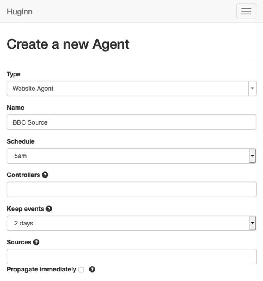The image size is (263, 281).
Task: Open the hamburger navigation menu
Action: pyautogui.click(x=246, y=11)
